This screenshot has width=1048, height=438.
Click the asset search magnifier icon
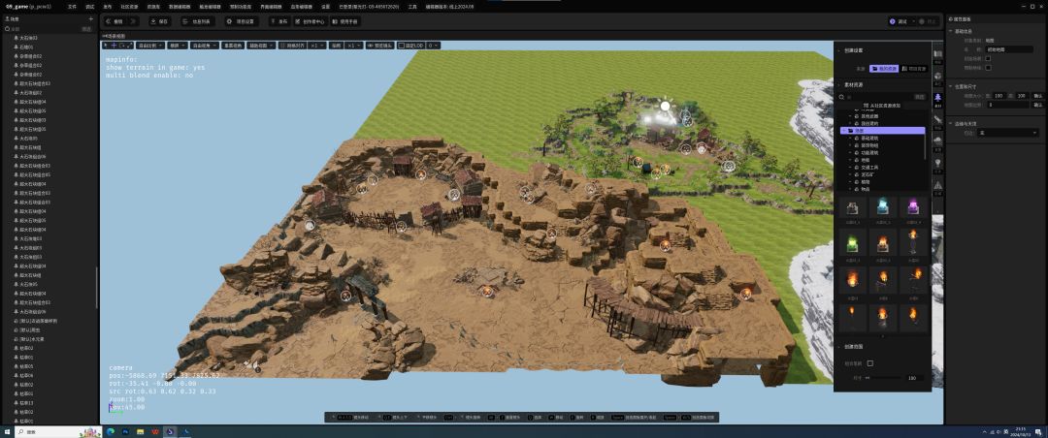click(x=841, y=98)
